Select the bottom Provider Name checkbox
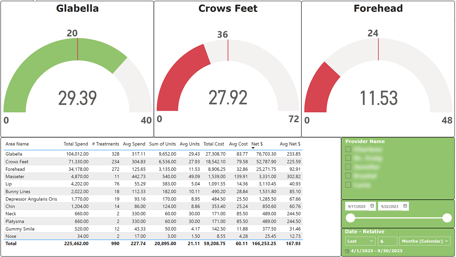 [x=348, y=185]
